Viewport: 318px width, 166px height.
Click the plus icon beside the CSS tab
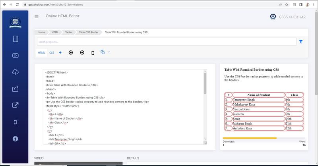click(60, 52)
